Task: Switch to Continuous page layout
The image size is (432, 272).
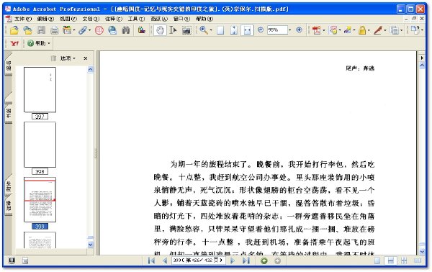Action: [390, 260]
